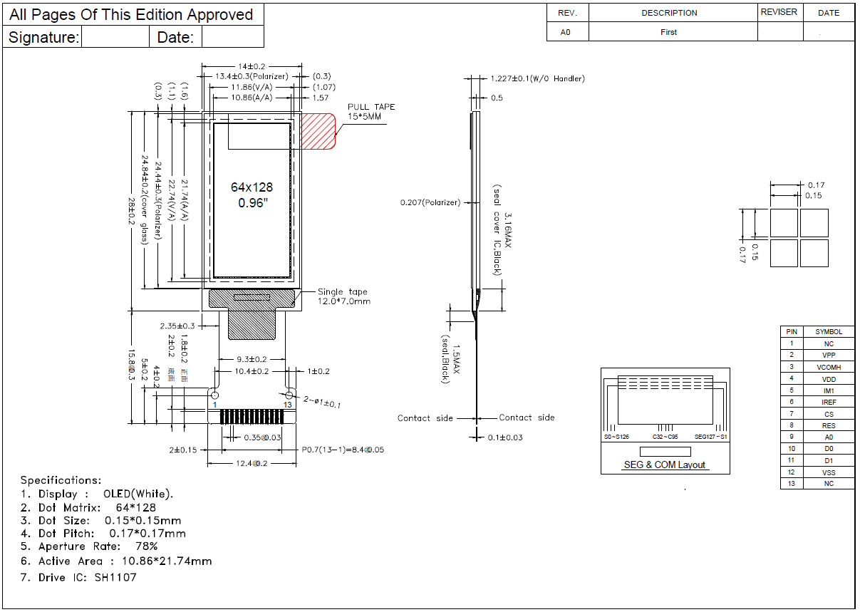Click the 'First' description cell
This screenshot has height=612, width=860.
click(669, 32)
